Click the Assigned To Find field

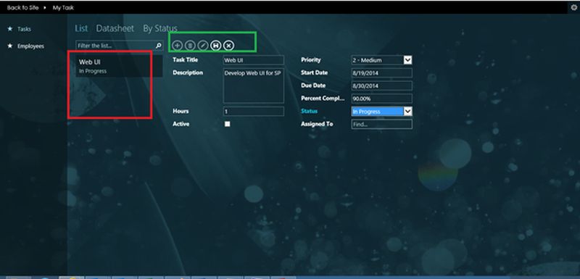click(382, 124)
